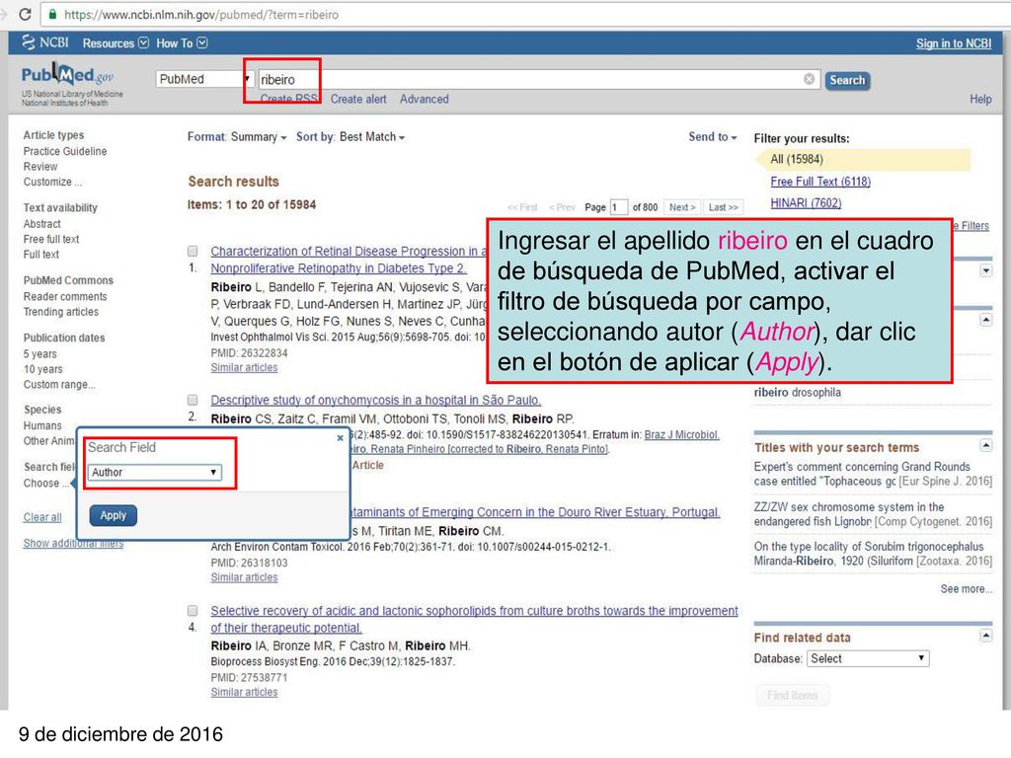1011x758 pixels.
Task: Open Similar articles for PMID 26318103
Action: [x=244, y=577]
